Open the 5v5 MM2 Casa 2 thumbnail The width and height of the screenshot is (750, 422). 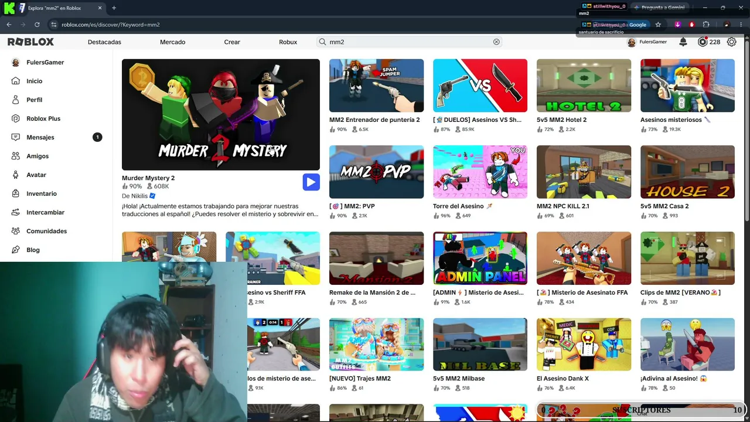click(x=687, y=172)
